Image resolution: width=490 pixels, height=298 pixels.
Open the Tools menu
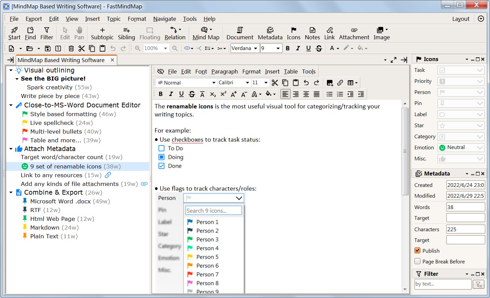(190, 19)
